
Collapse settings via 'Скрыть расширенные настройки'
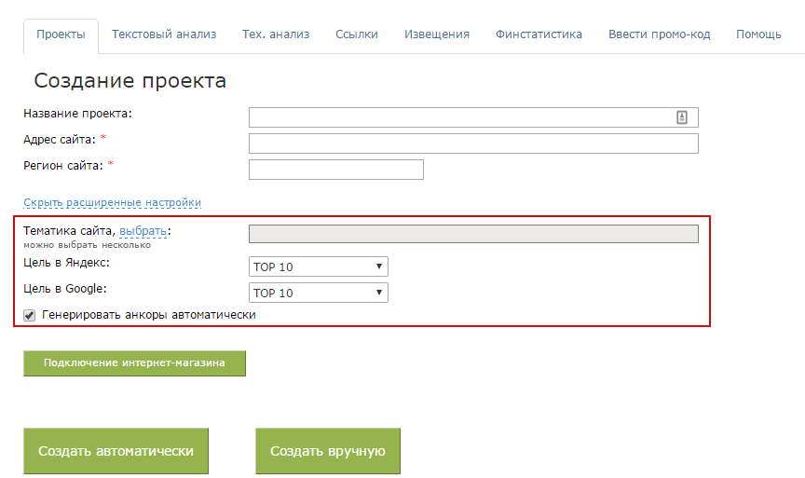[x=112, y=202]
